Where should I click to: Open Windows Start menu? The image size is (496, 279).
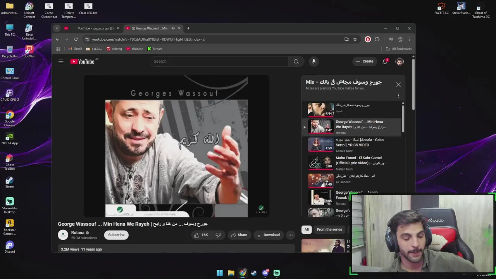click(220, 273)
